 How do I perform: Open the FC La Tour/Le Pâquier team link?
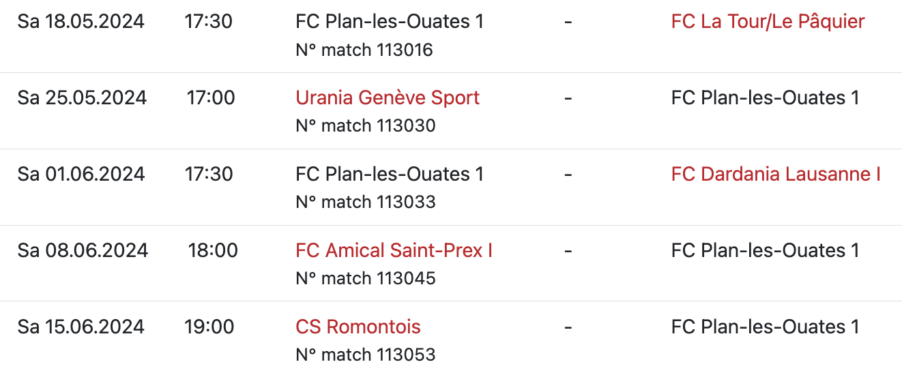pyautogui.click(x=768, y=22)
